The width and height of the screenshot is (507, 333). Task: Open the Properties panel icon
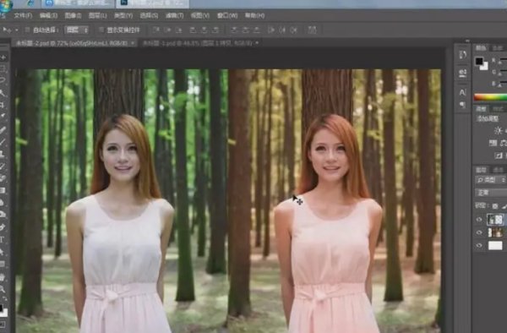pyautogui.click(x=463, y=73)
